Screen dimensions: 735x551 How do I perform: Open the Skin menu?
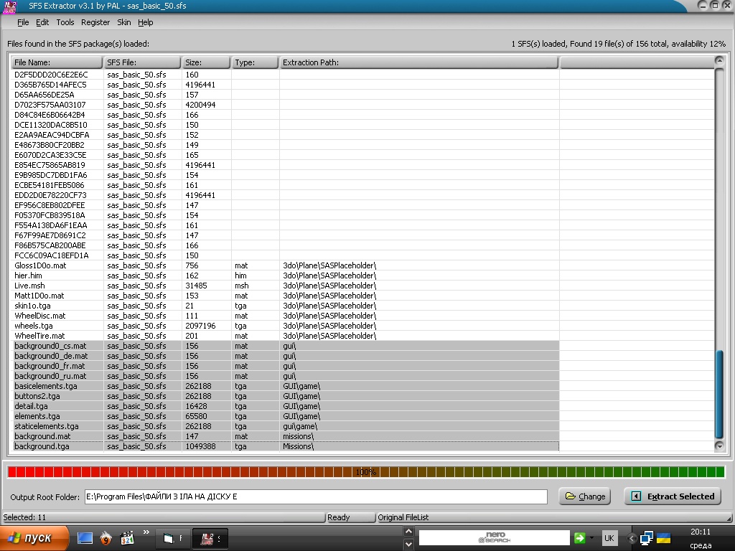click(123, 22)
